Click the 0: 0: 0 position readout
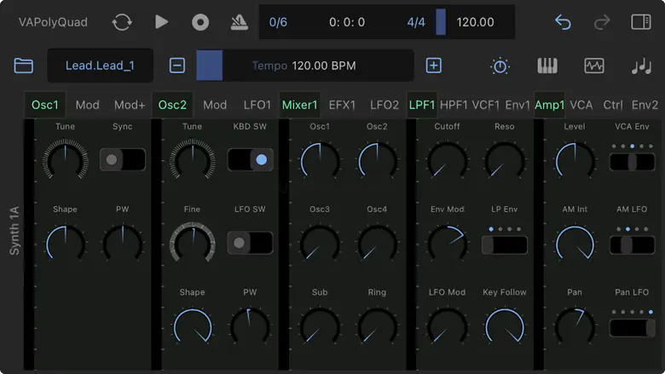This screenshot has height=374, width=665. click(x=347, y=22)
